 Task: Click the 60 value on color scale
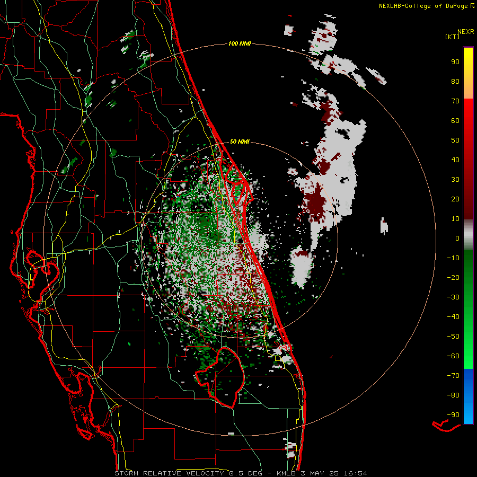455,121
